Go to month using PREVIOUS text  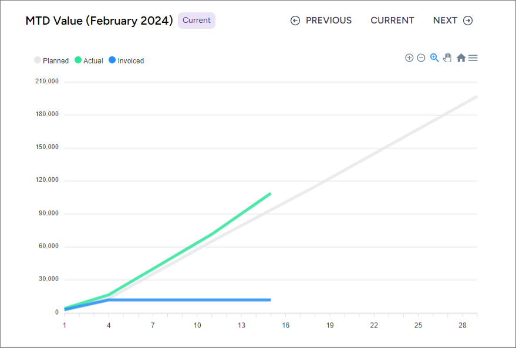(x=329, y=21)
